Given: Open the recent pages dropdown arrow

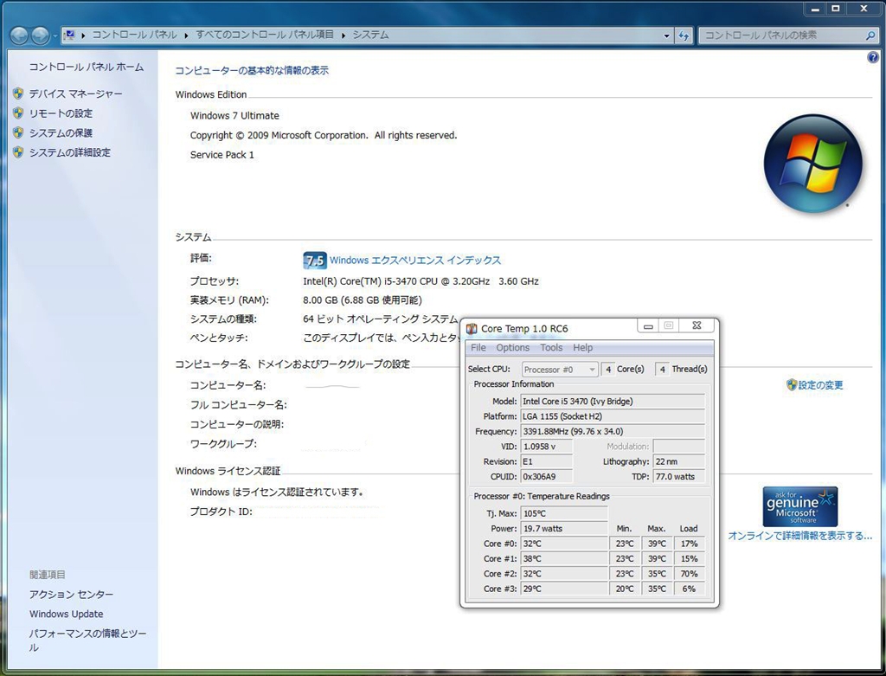Looking at the screenshot, I should [x=55, y=35].
